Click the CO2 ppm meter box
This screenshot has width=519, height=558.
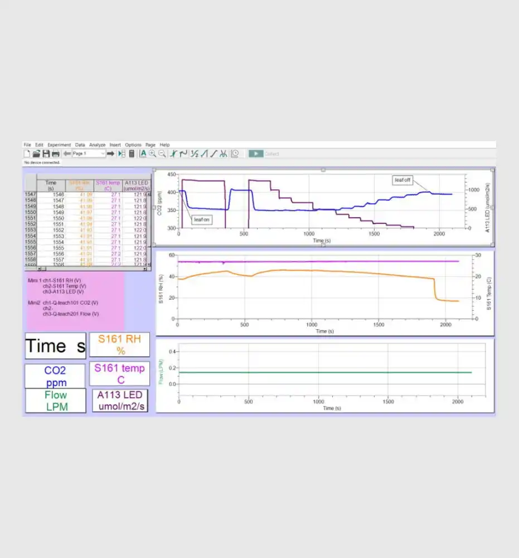coord(55,376)
